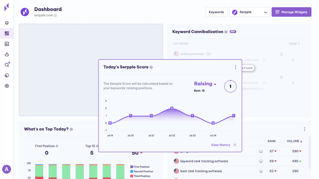Click the Today's Serpple Score info icon
Image resolution: width=319 pixels, height=179 pixels.
pyautogui.click(x=151, y=67)
